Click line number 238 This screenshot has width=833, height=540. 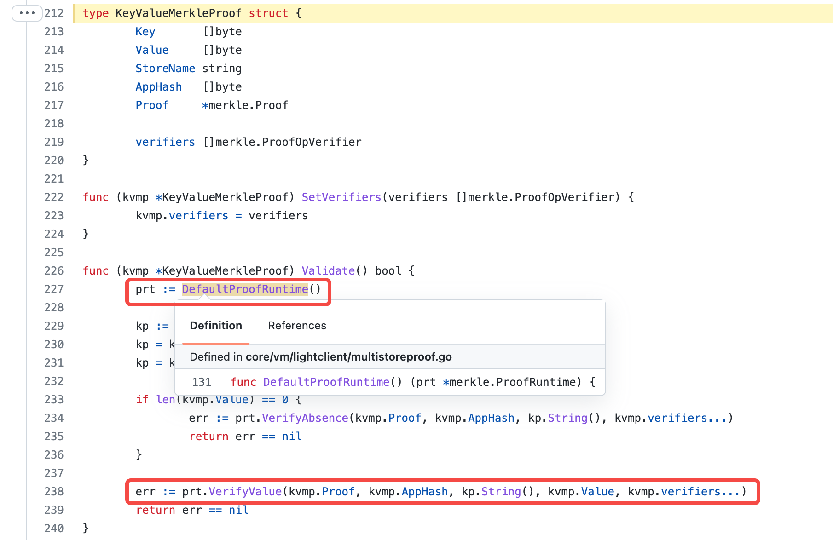click(54, 492)
